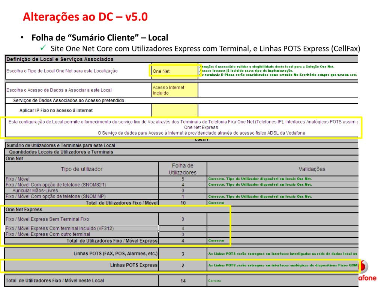Screen dimensions: 384x288
Task: Select 'Fixo / Móvel Express Com terminal Incluído (VF312)' cell
Action: tap(82, 228)
